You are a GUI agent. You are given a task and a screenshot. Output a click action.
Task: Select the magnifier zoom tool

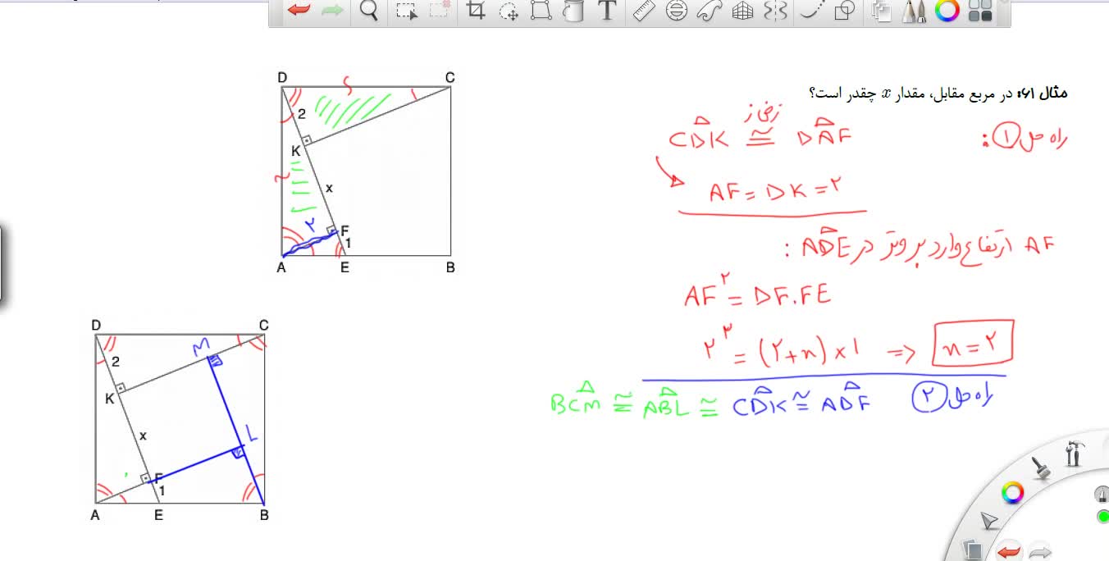[369, 11]
